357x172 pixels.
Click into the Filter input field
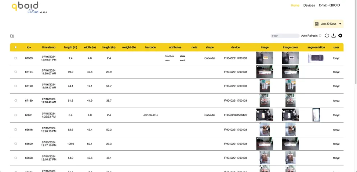pyautogui.click(x=285, y=36)
